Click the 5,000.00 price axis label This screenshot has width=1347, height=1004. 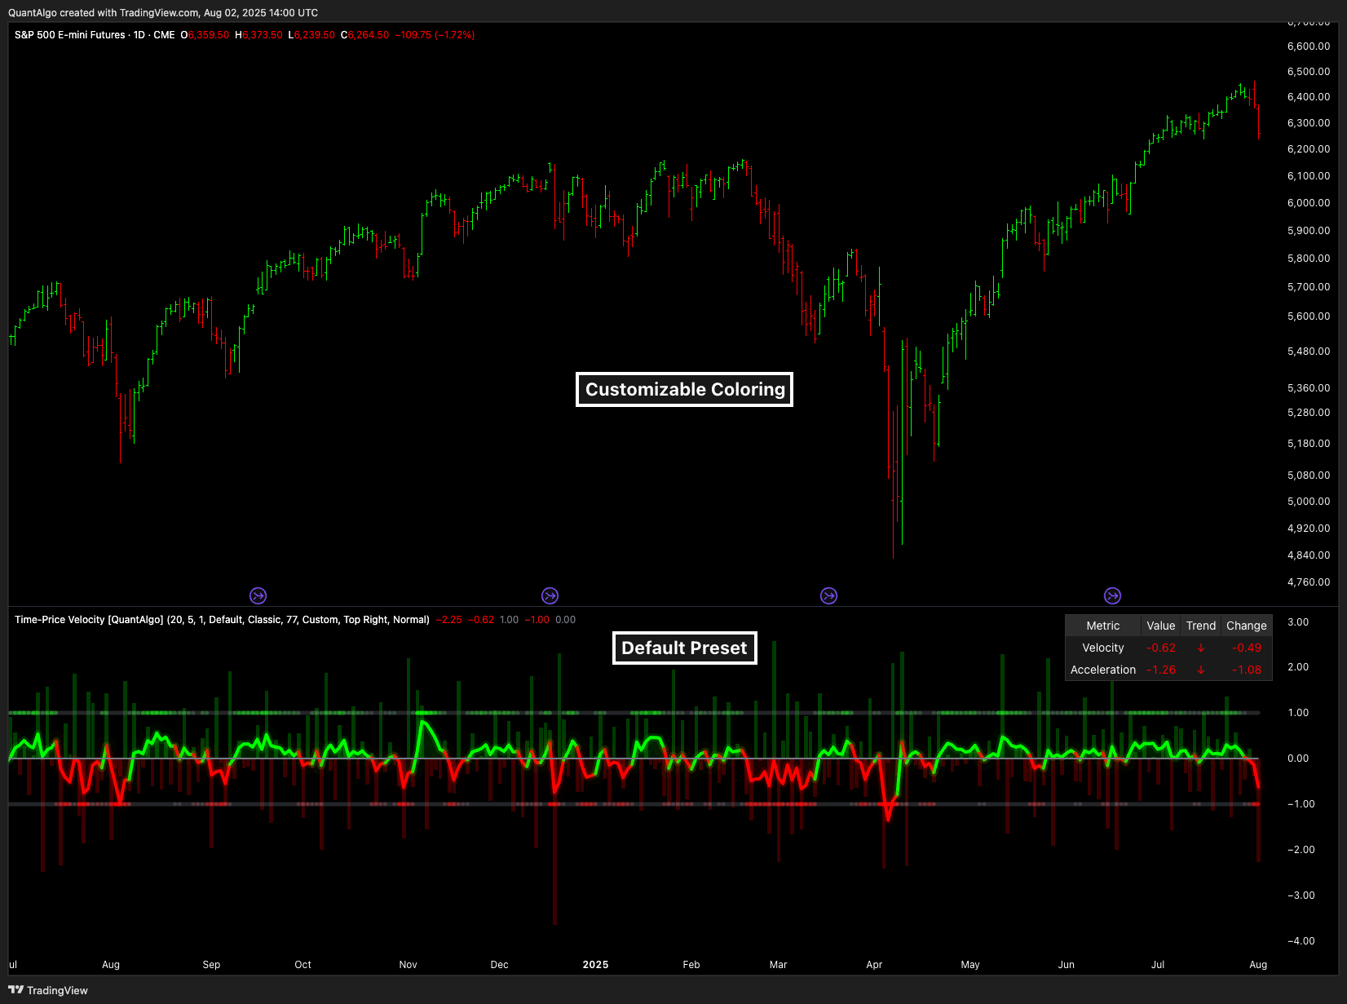tap(1309, 502)
